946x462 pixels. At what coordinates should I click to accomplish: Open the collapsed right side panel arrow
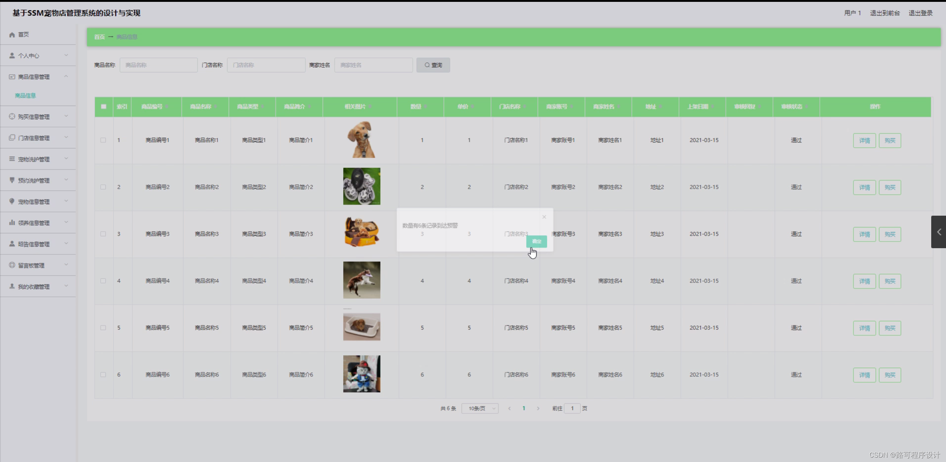939,232
